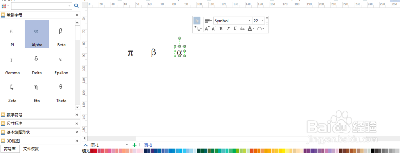
Task: Click the library scroll up arrow
Action: pyautogui.click(x=78, y=23)
